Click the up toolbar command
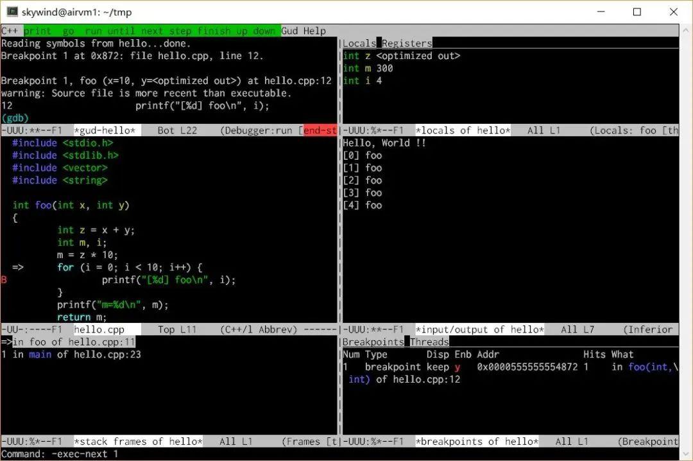Image resolution: width=693 pixels, height=461 pixels. point(242,31)
